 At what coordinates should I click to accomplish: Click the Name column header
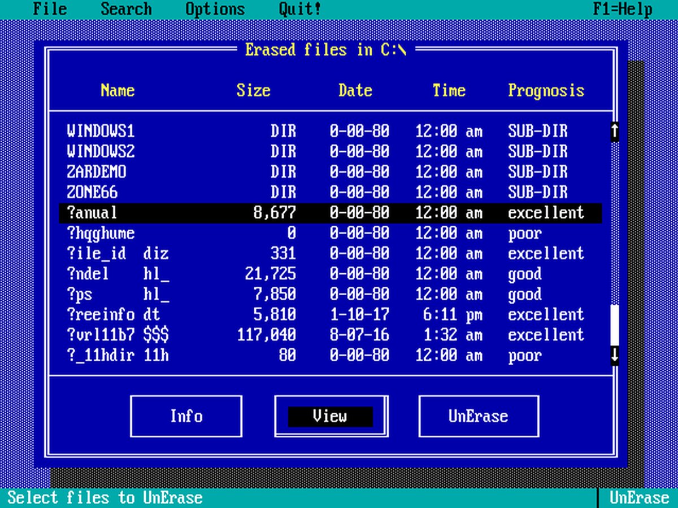118,90
